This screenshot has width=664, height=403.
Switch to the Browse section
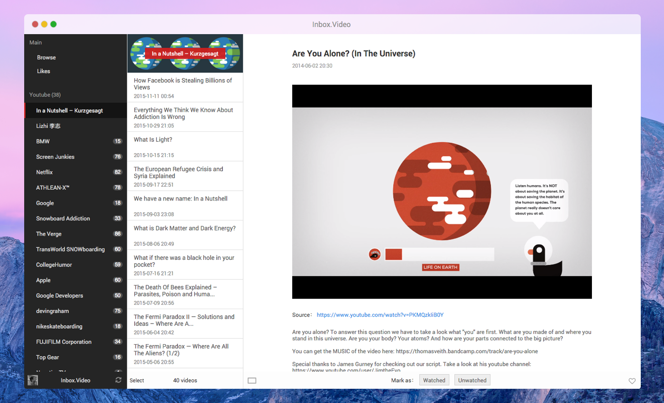pyautogui.click(x=46, y=57)
